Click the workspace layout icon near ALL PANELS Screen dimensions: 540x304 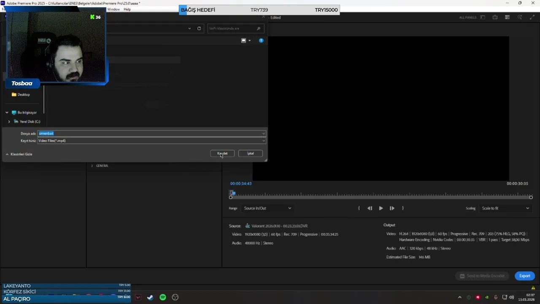[x=483, y=17]
